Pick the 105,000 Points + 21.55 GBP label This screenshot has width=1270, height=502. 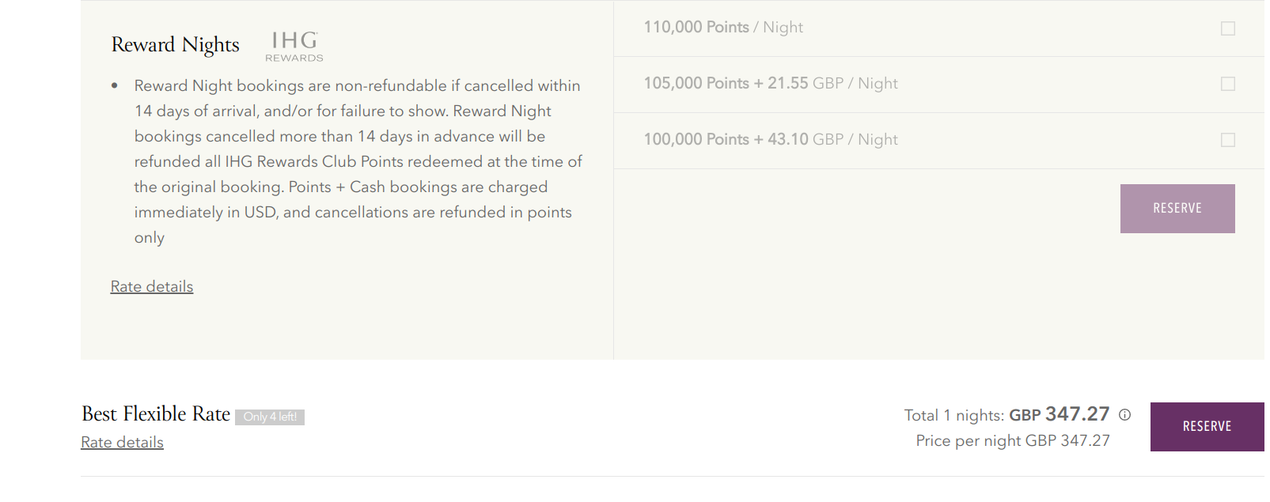coord(771,84)
